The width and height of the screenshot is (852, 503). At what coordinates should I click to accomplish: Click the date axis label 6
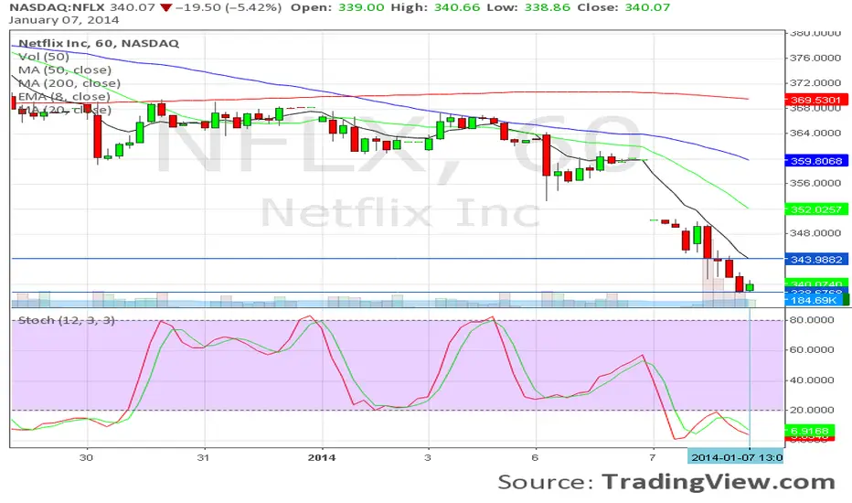(535, 457)
